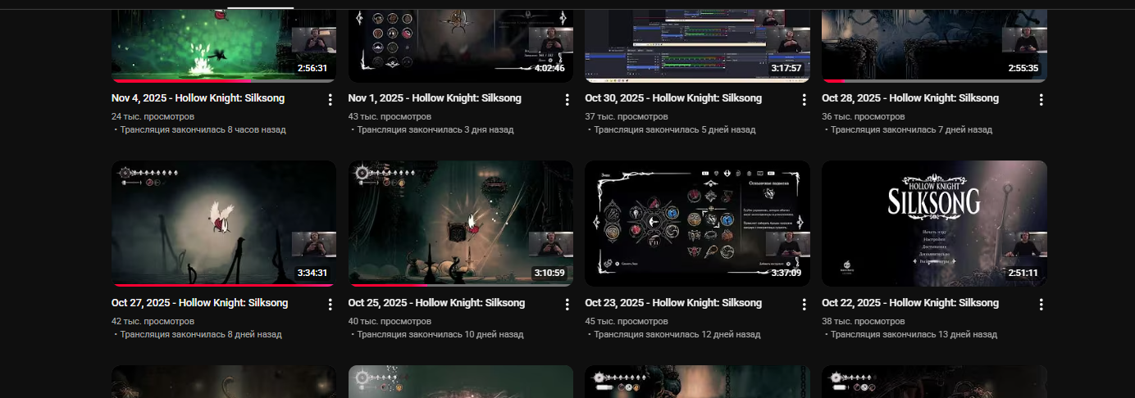Open the Oct 27, 2025 - Hollow Knight: Silksong title
1135x398 pixels.
tap(200, 303)
